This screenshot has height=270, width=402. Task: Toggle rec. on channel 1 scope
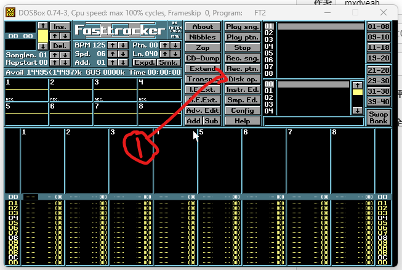tap(10, 99)
